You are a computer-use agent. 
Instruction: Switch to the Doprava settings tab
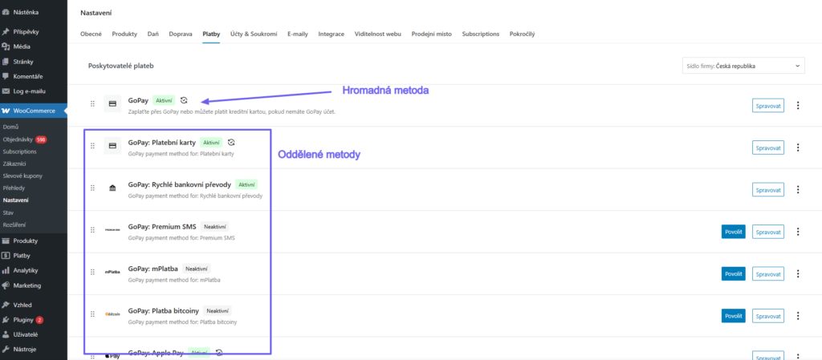tap(180, 34)
